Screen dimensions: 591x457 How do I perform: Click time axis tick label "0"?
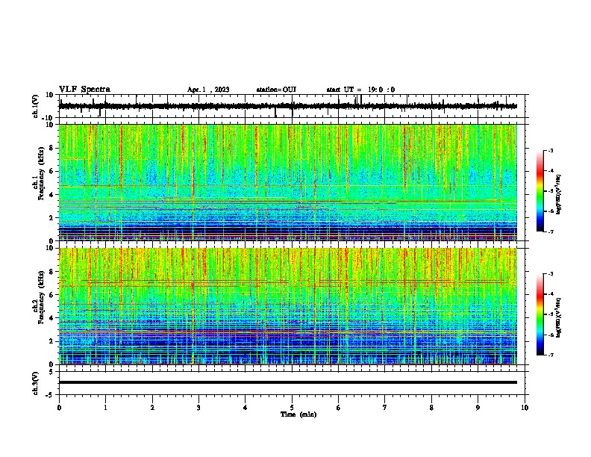59,408
